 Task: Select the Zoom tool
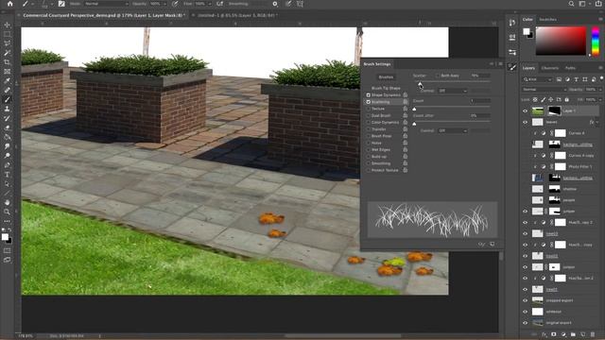pos(7,212)
